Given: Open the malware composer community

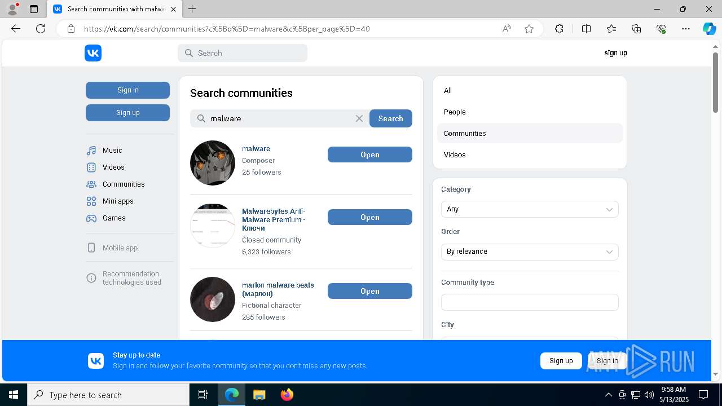Looking at the screenshot, I should tap(370, 155).
